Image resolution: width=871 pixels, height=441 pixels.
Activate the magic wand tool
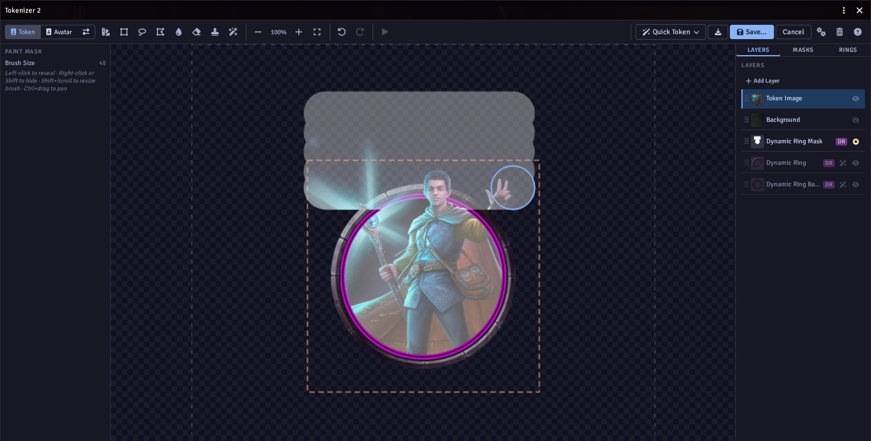(x=233, y=32)
